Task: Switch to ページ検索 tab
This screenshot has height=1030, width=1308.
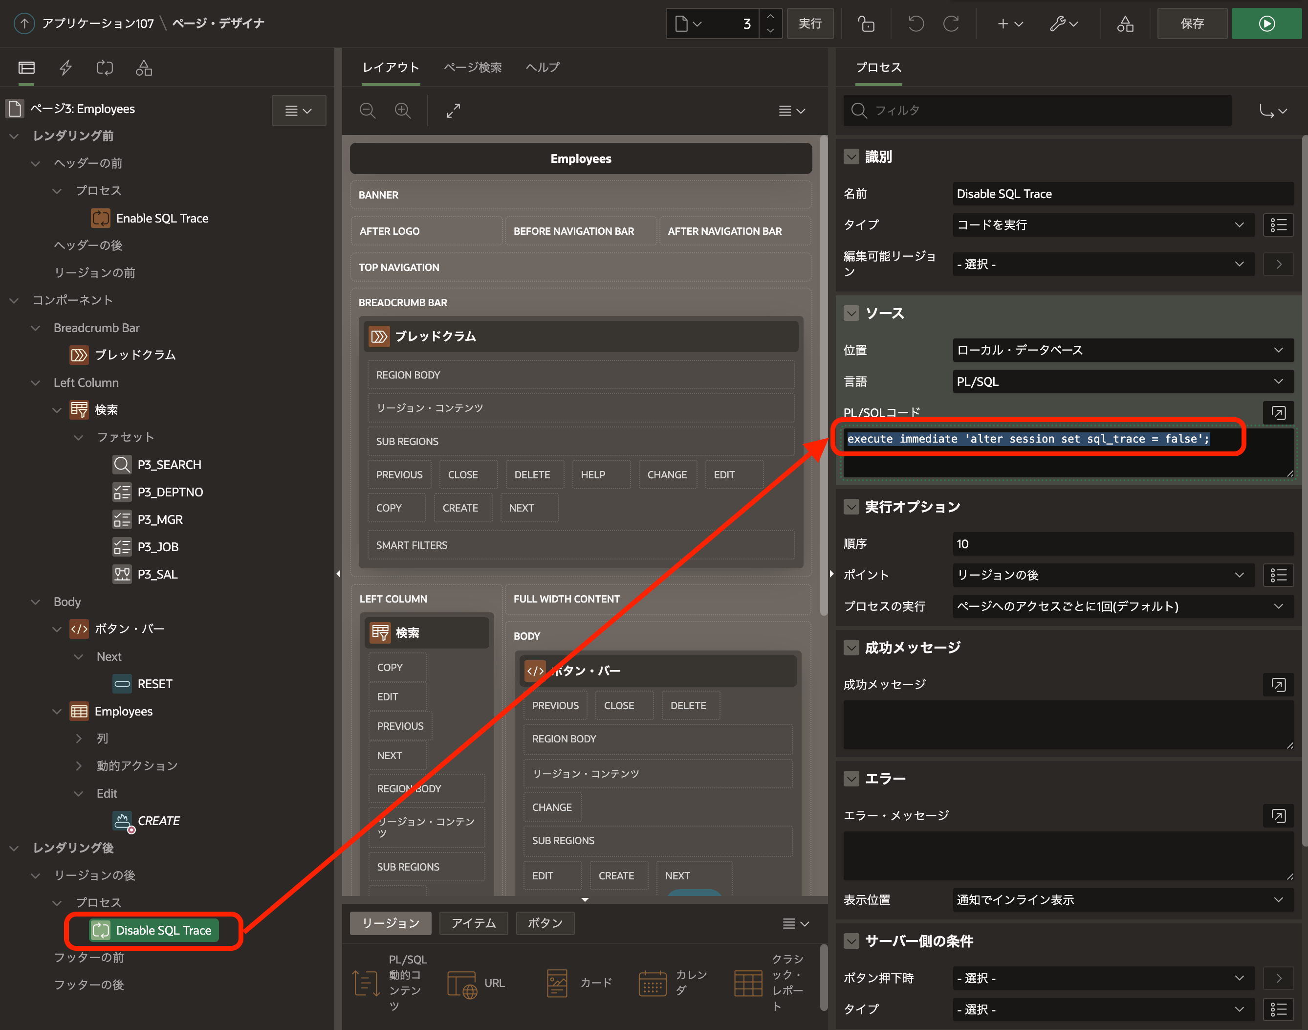Action: [473, 67]
